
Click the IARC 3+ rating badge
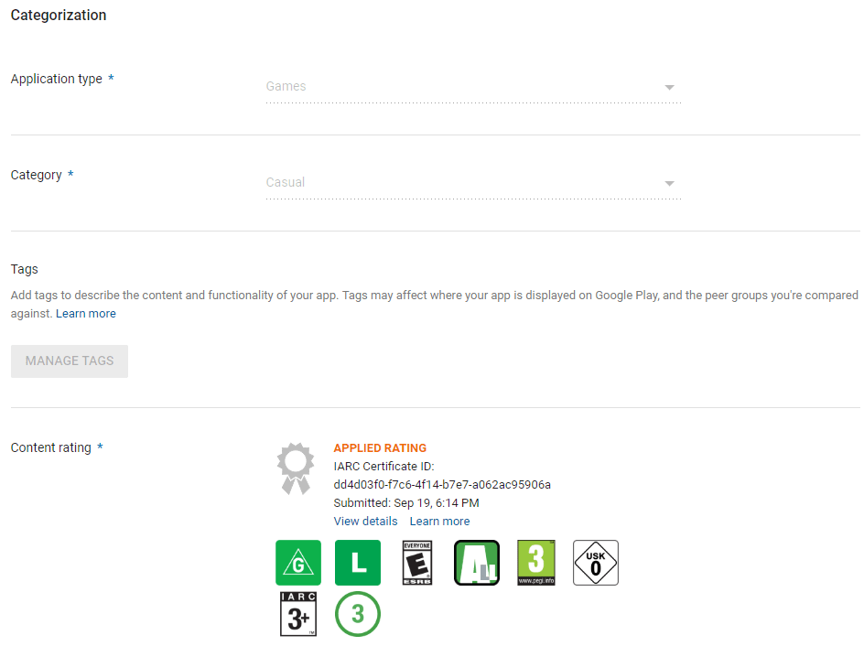(x=298, y=613)
